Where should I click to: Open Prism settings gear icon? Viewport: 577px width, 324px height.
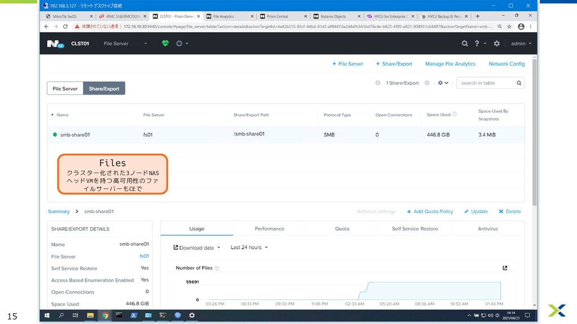[x=497, y=43]
